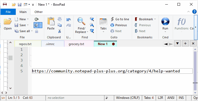Image resolution: width=198 pixels, height=101 pixels.
Task: Click the notepad-plus-plus community URL on line 5
Action: (x=106, y=71)
